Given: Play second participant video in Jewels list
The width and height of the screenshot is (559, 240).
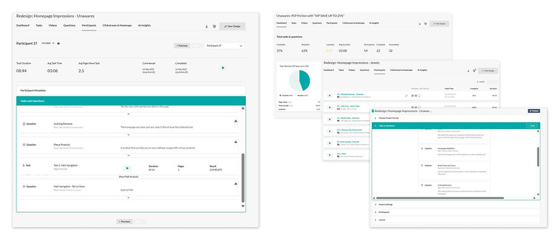Looking at the screenshot, I should coord(330,107).
